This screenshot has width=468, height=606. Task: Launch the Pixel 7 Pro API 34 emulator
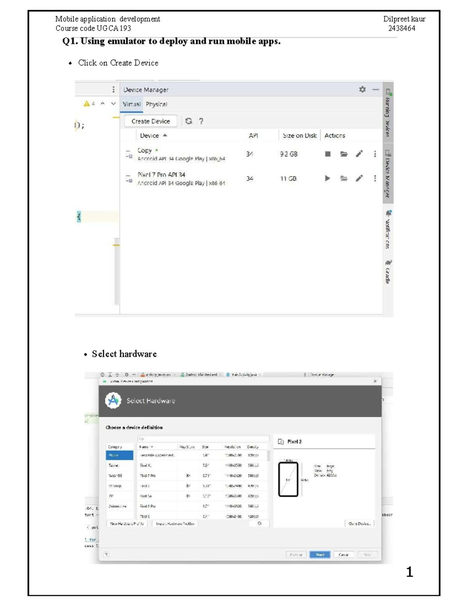click(328, 178)
